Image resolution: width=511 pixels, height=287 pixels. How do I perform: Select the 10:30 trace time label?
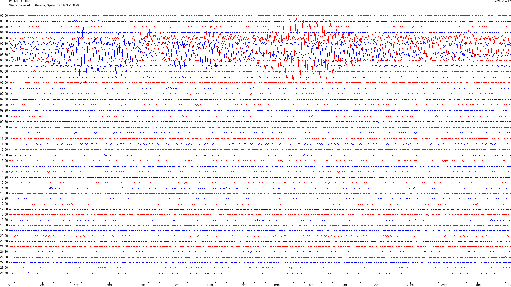coord(4,133)
